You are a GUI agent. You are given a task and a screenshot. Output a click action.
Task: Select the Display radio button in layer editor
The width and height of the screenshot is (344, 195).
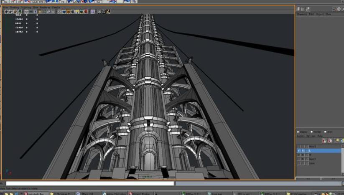pos(298,132)
